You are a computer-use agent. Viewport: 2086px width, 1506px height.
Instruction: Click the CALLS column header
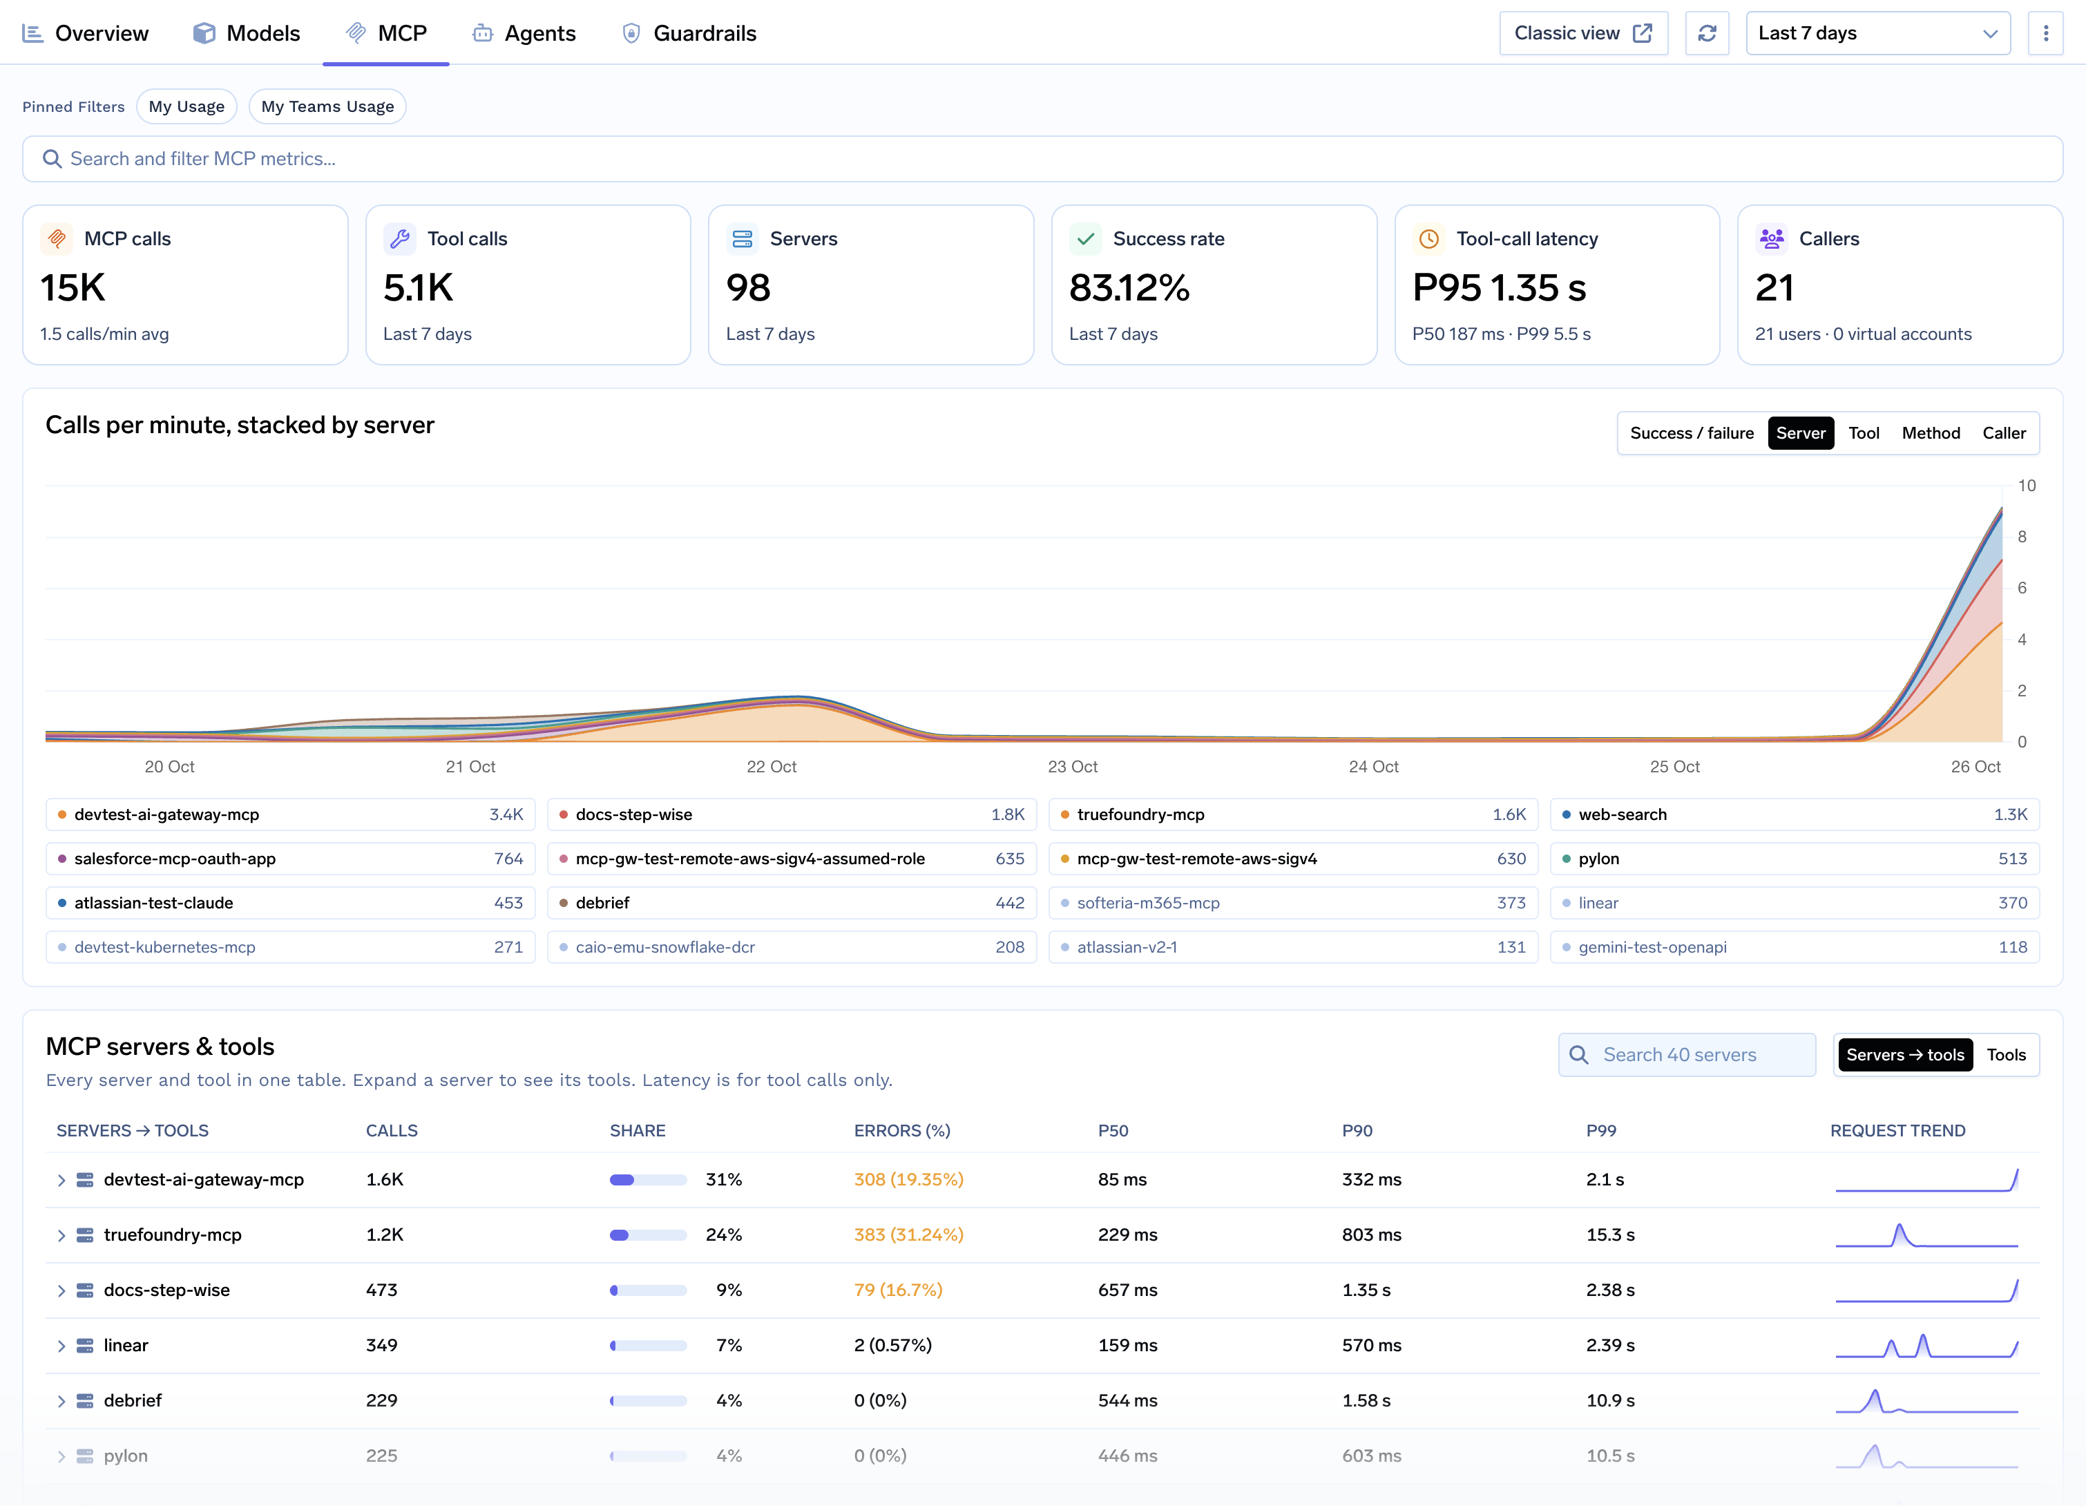tap(392, 1131)
